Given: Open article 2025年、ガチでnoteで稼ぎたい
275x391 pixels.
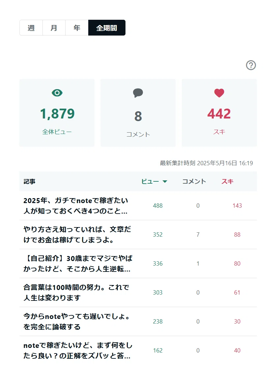Looking at the screenshot, I should click(x=76, y=206).
